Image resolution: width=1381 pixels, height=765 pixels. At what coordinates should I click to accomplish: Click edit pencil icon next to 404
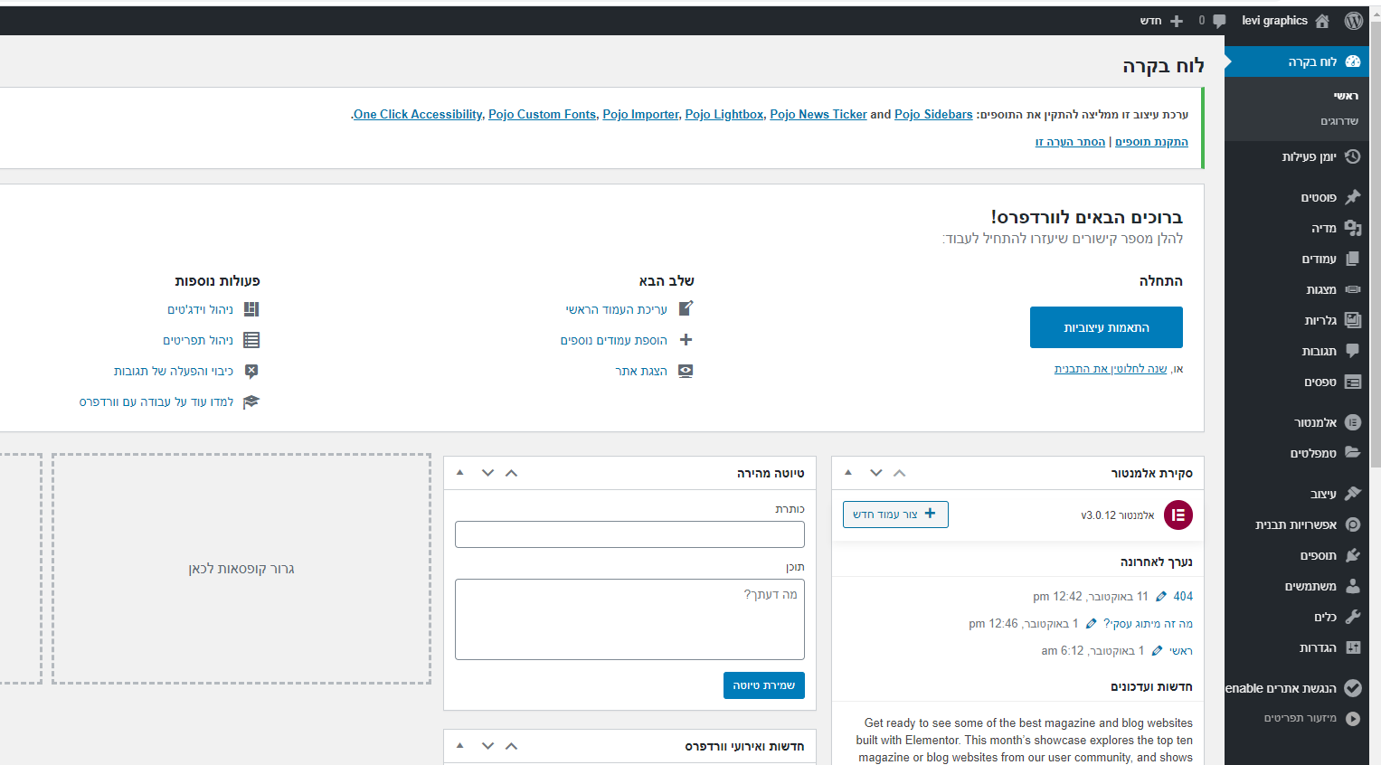click(x=1161, y=596)
